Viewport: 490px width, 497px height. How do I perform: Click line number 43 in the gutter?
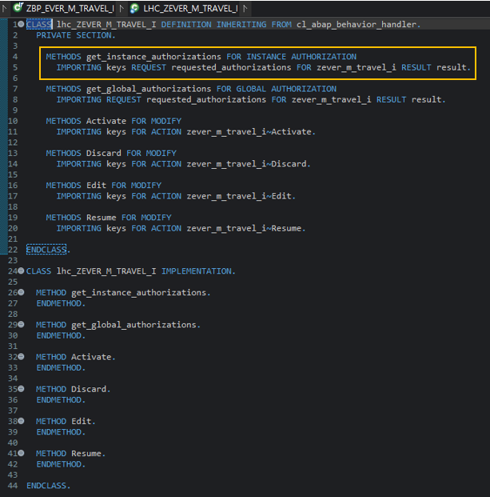(13, 475)
